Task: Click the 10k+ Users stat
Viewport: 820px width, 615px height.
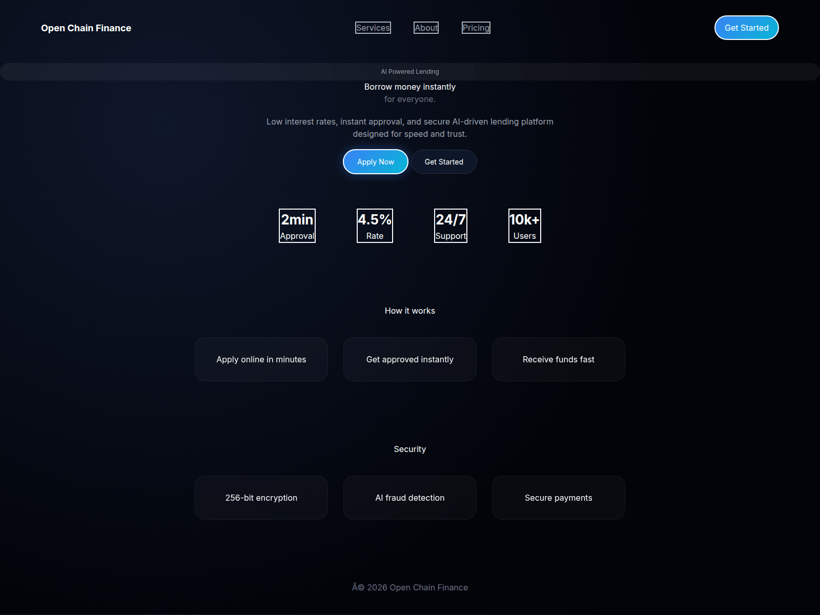Action: (524, 225)
